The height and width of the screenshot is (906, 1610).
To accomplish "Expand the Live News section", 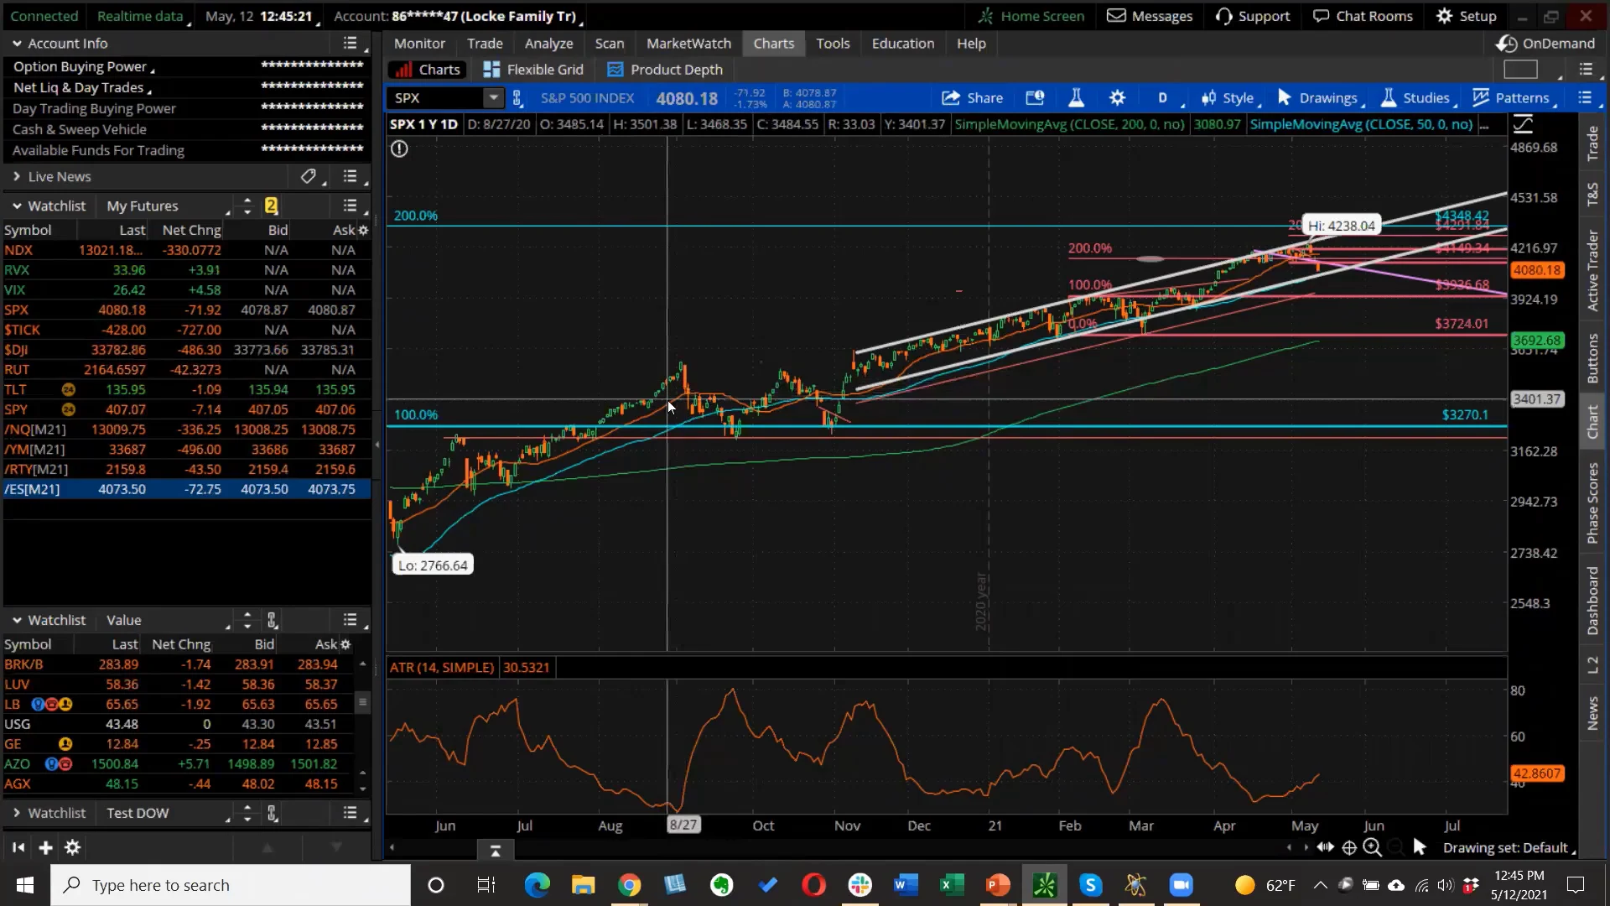I will tap(17, 177).
